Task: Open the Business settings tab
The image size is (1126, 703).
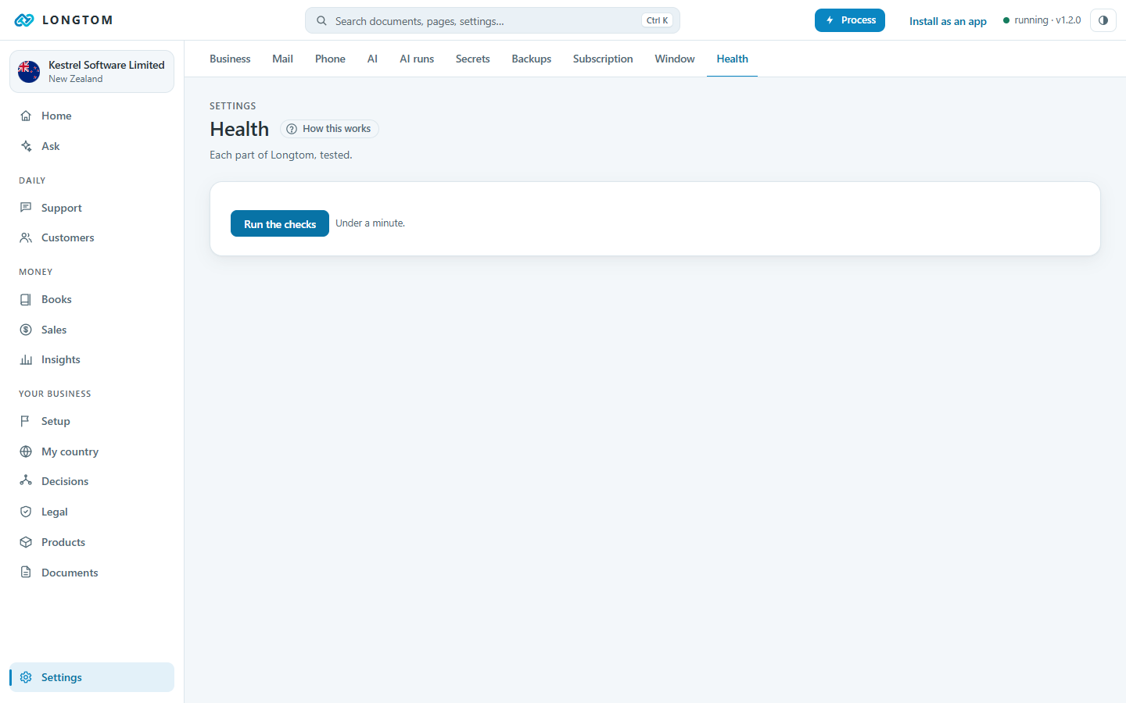Action: click(x=230, y=59)
